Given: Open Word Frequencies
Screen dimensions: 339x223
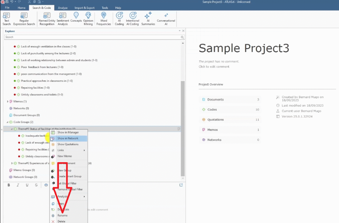Looking at the screenshot, I should [x=104, y=19].
